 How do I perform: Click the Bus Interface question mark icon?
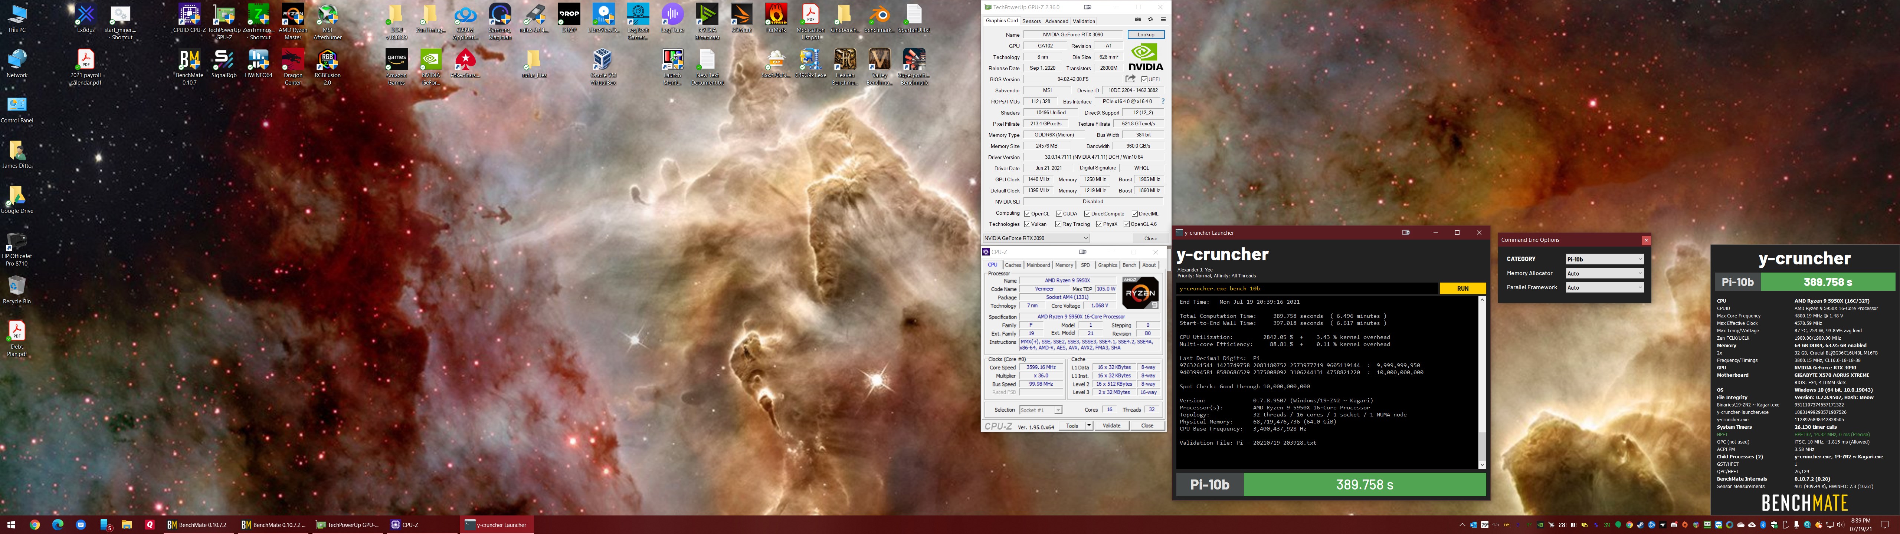(1163, 102)
